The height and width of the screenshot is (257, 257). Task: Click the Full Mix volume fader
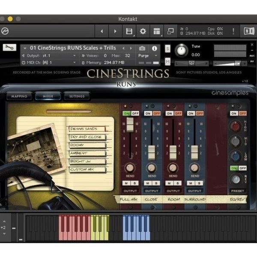click(130, 125)
